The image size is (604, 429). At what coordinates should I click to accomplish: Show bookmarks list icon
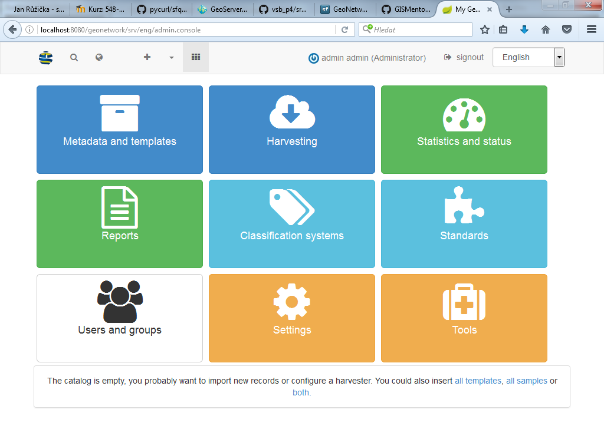pyautogui.click(x=503, y=29)
